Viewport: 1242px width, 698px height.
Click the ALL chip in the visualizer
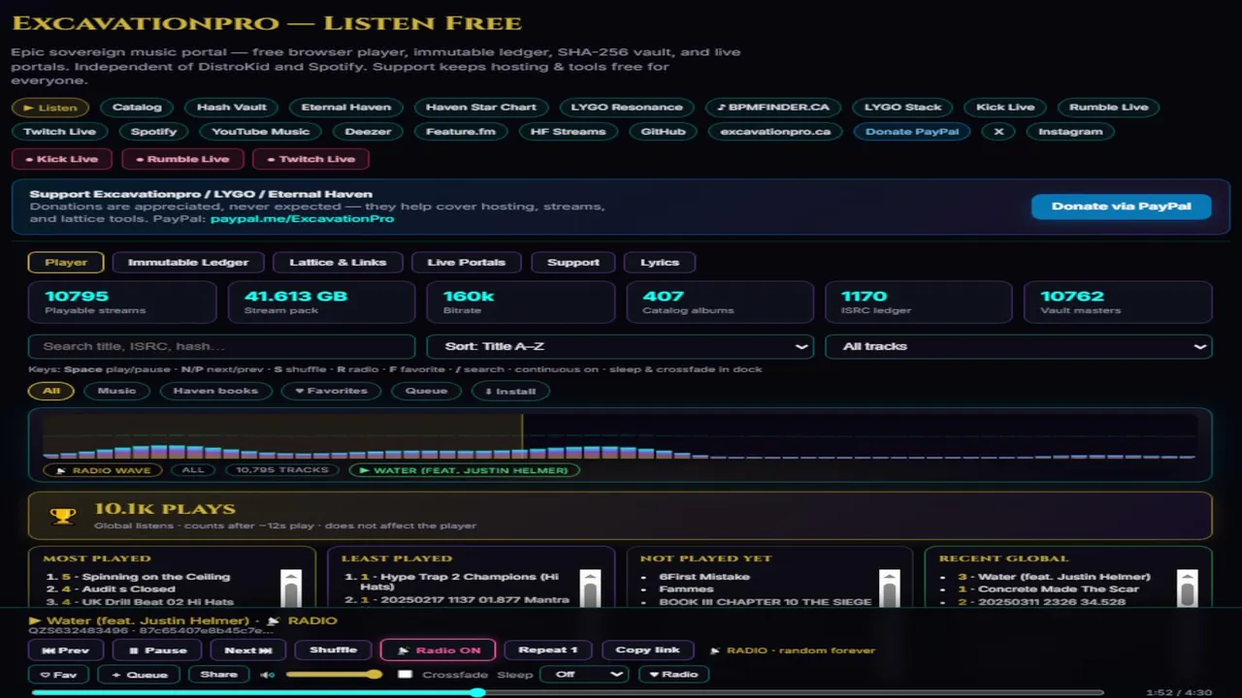[193, 470]
